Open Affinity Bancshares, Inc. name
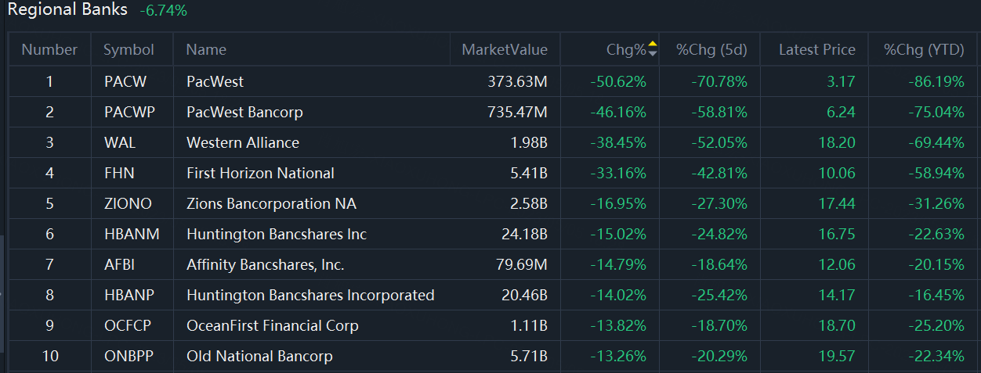981x373 pixels. (265, 264)
